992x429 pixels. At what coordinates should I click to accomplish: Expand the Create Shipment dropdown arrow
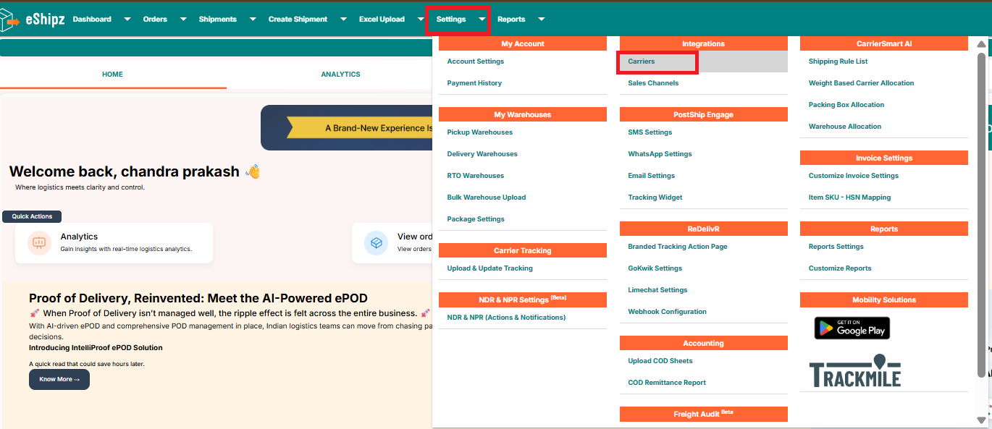click(343, 20)
